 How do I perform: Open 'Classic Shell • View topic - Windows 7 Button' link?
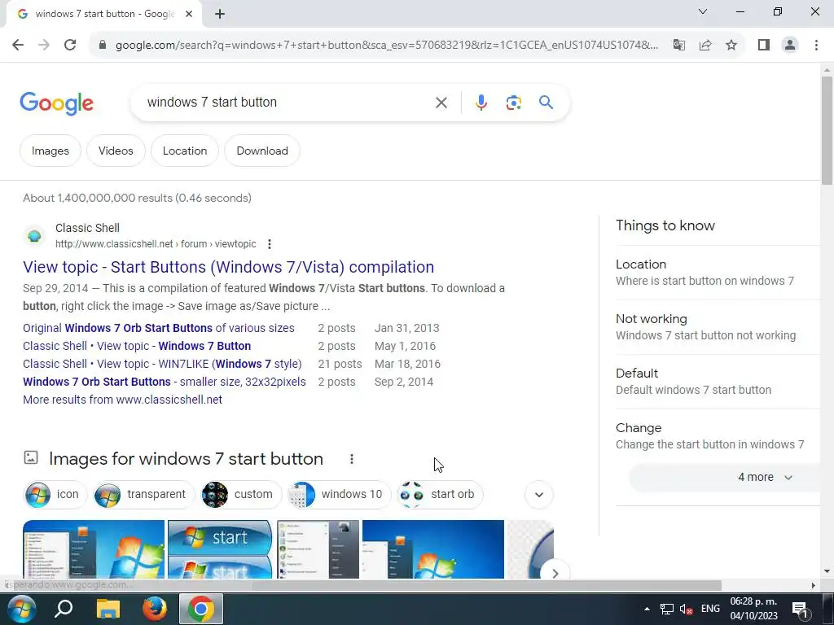[137, 346]
